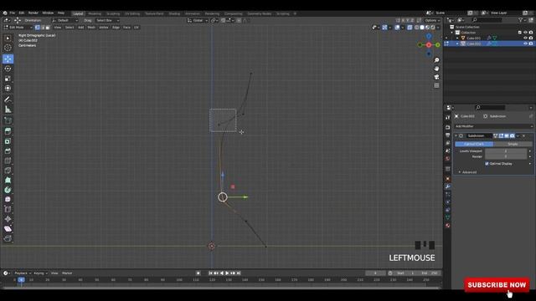The height and width of the screenshot is (301, 536).
Task: Enable face select mode
Action: tap(48, 28)
